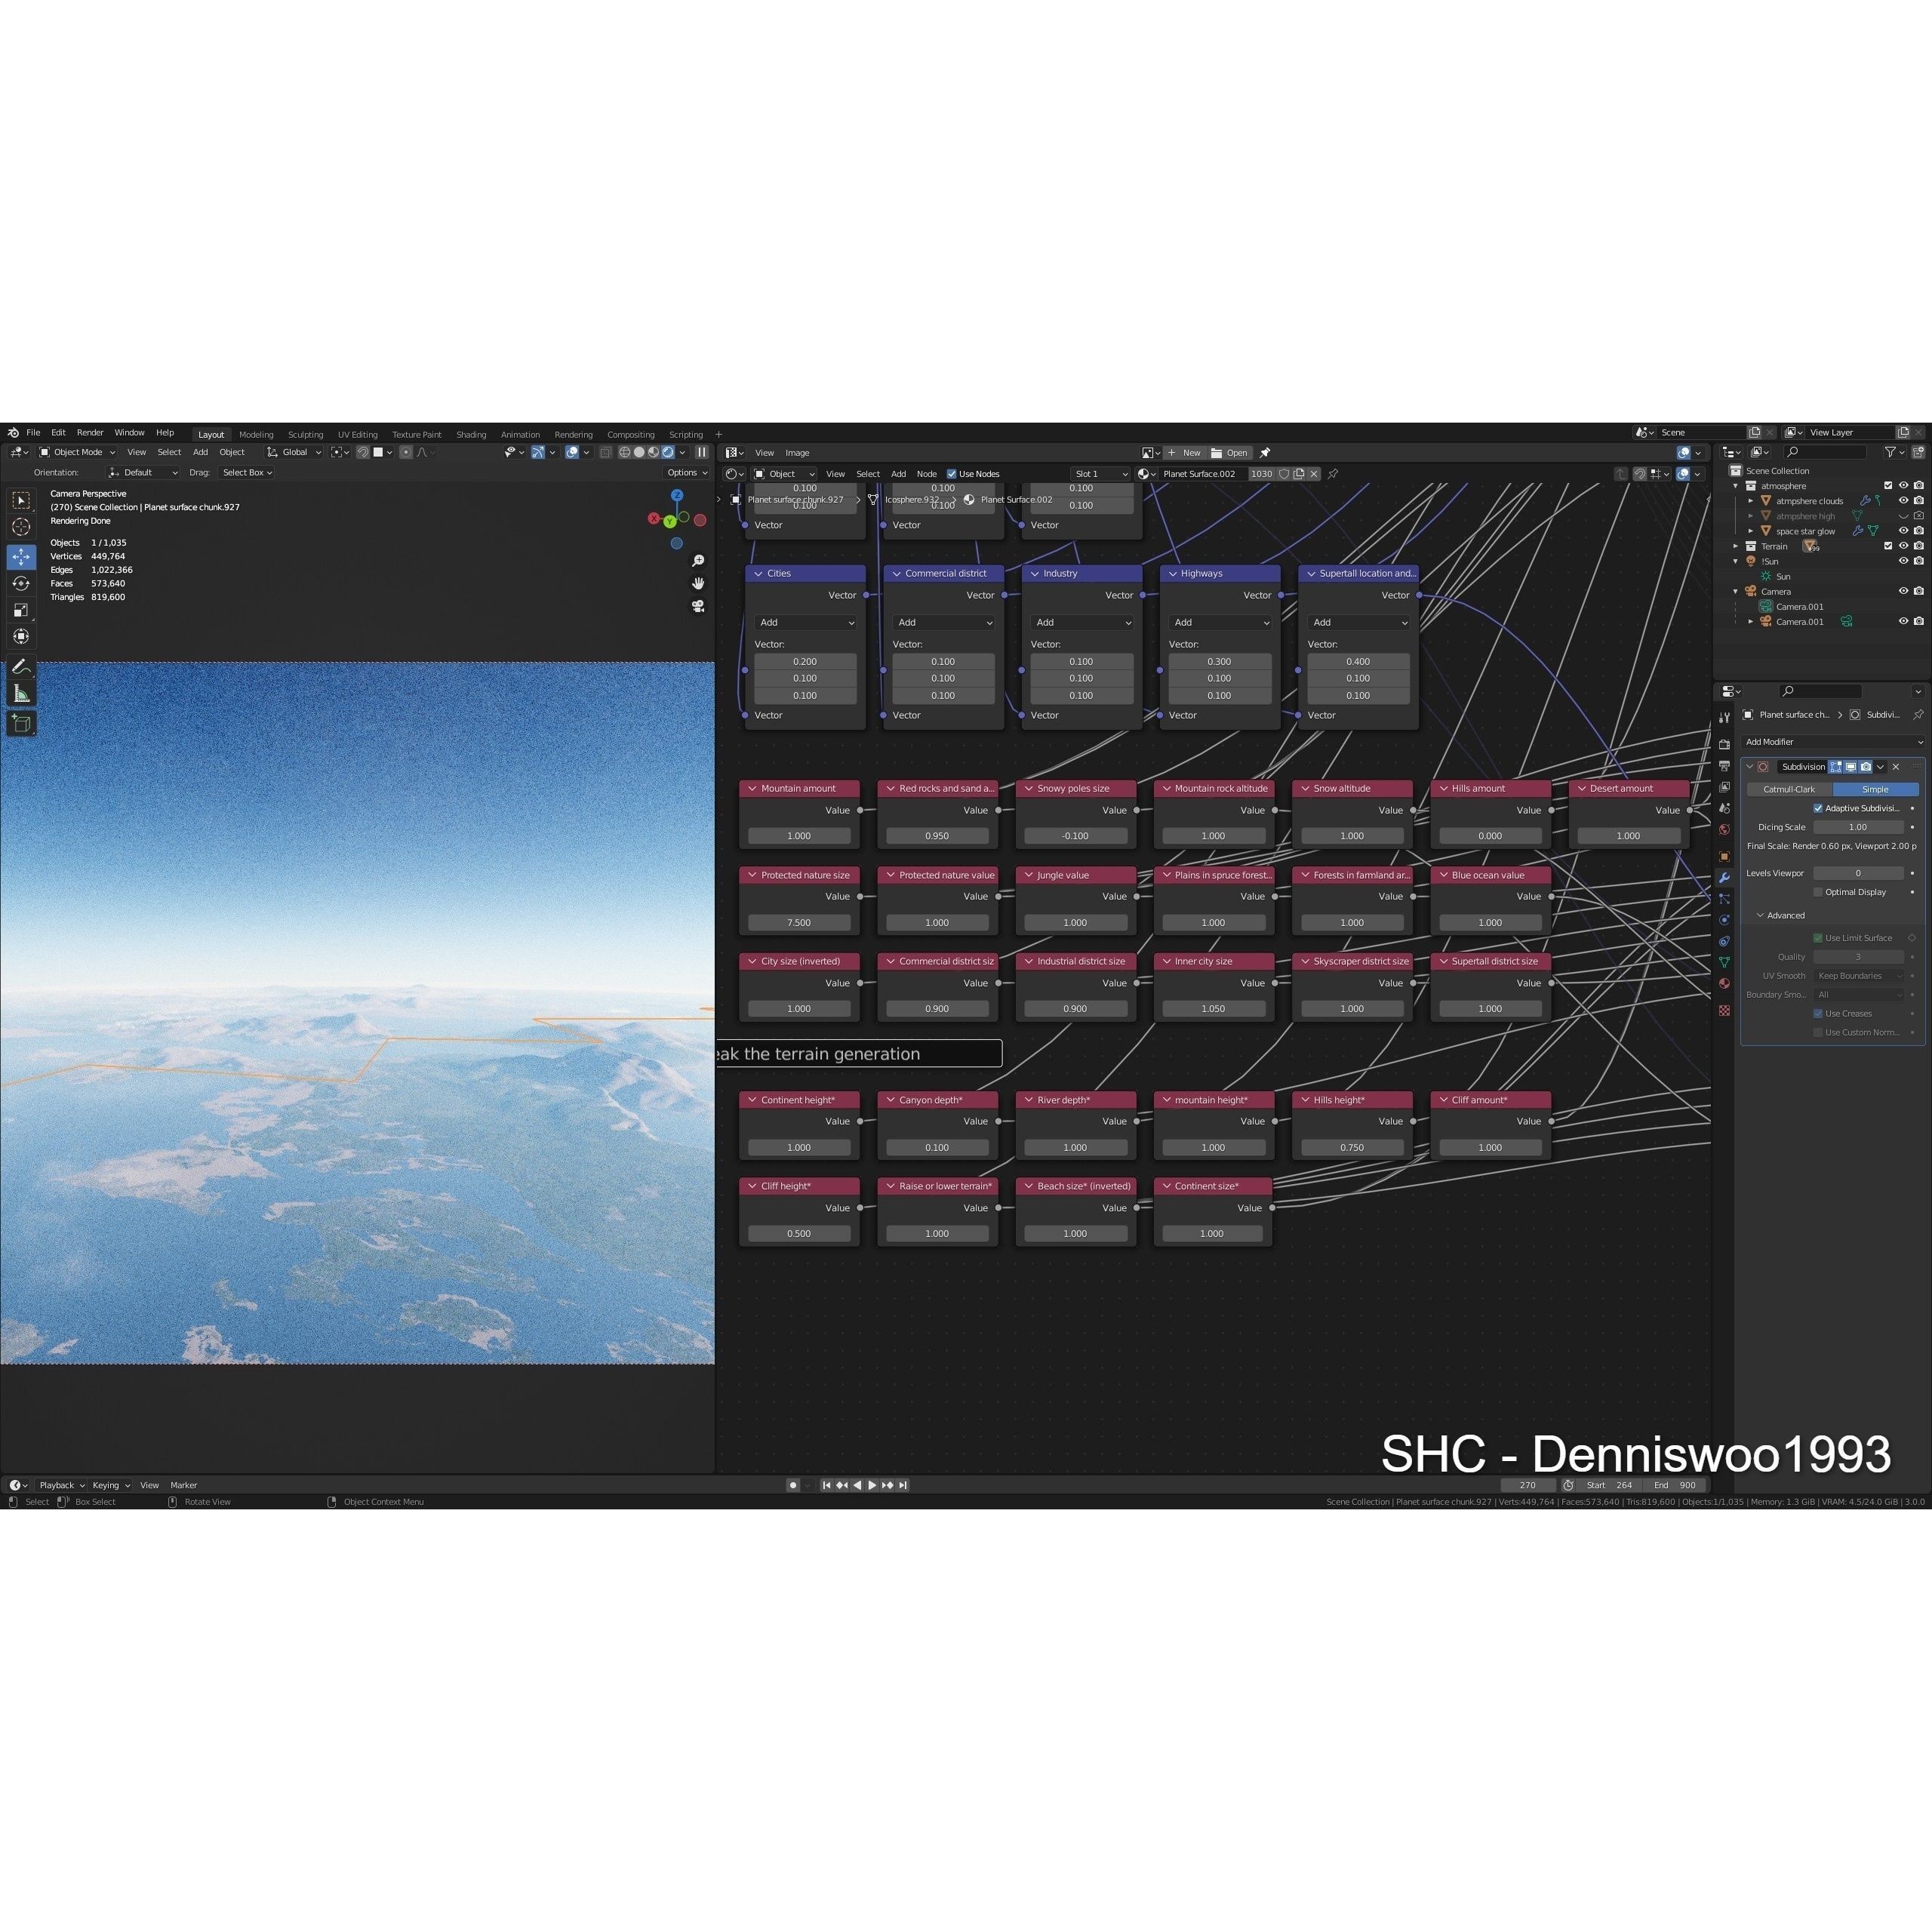Switch to the Shading workspace tab
Image resolution: width=1932 pixels, height=1932 pixels.
471,434
